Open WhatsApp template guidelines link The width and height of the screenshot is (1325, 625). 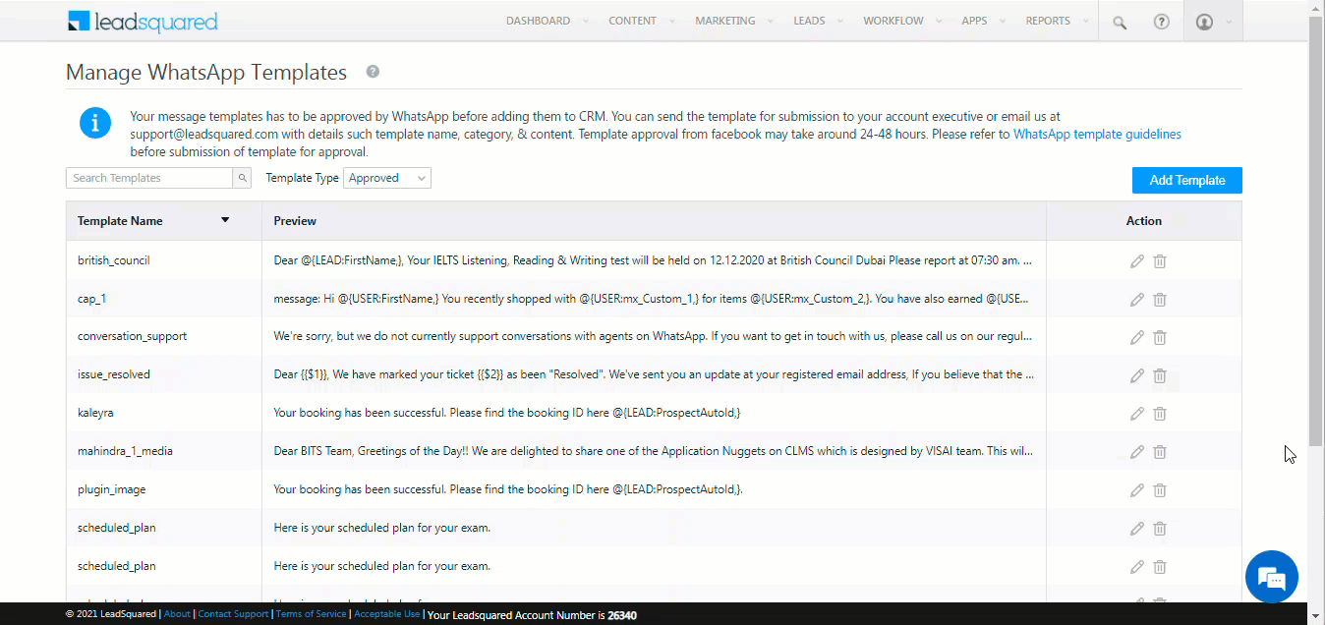click(1097, 135)
